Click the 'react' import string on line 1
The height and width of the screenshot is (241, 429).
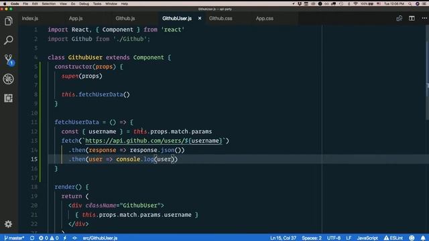pos(173,29)
